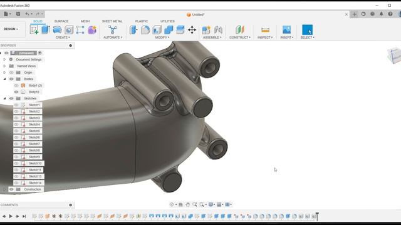Click the Save icon
This screenshot has width=401, height=225.
[x=18, y=14]
